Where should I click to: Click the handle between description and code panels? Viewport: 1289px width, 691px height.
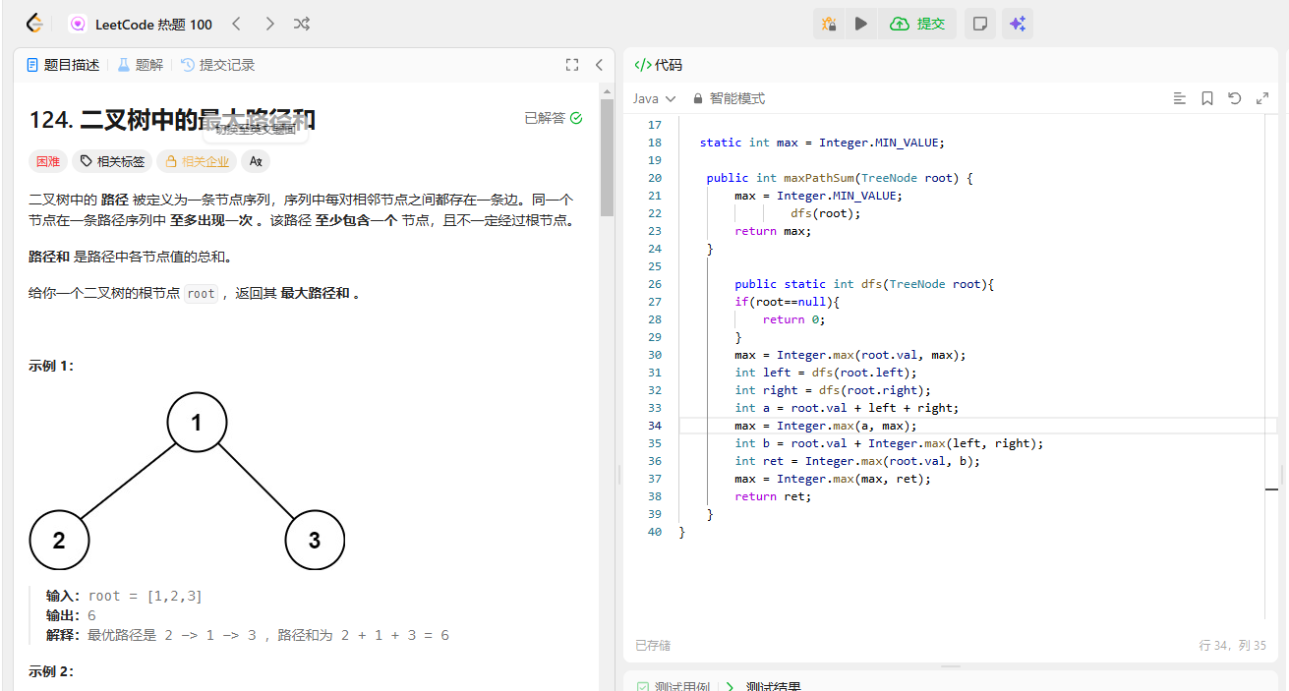(619, 475)
